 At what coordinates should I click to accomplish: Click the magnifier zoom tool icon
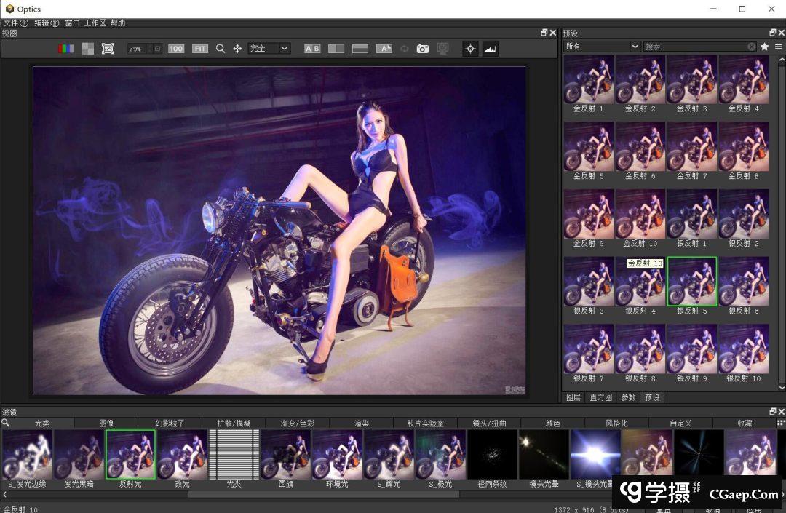tap(221, 49)
